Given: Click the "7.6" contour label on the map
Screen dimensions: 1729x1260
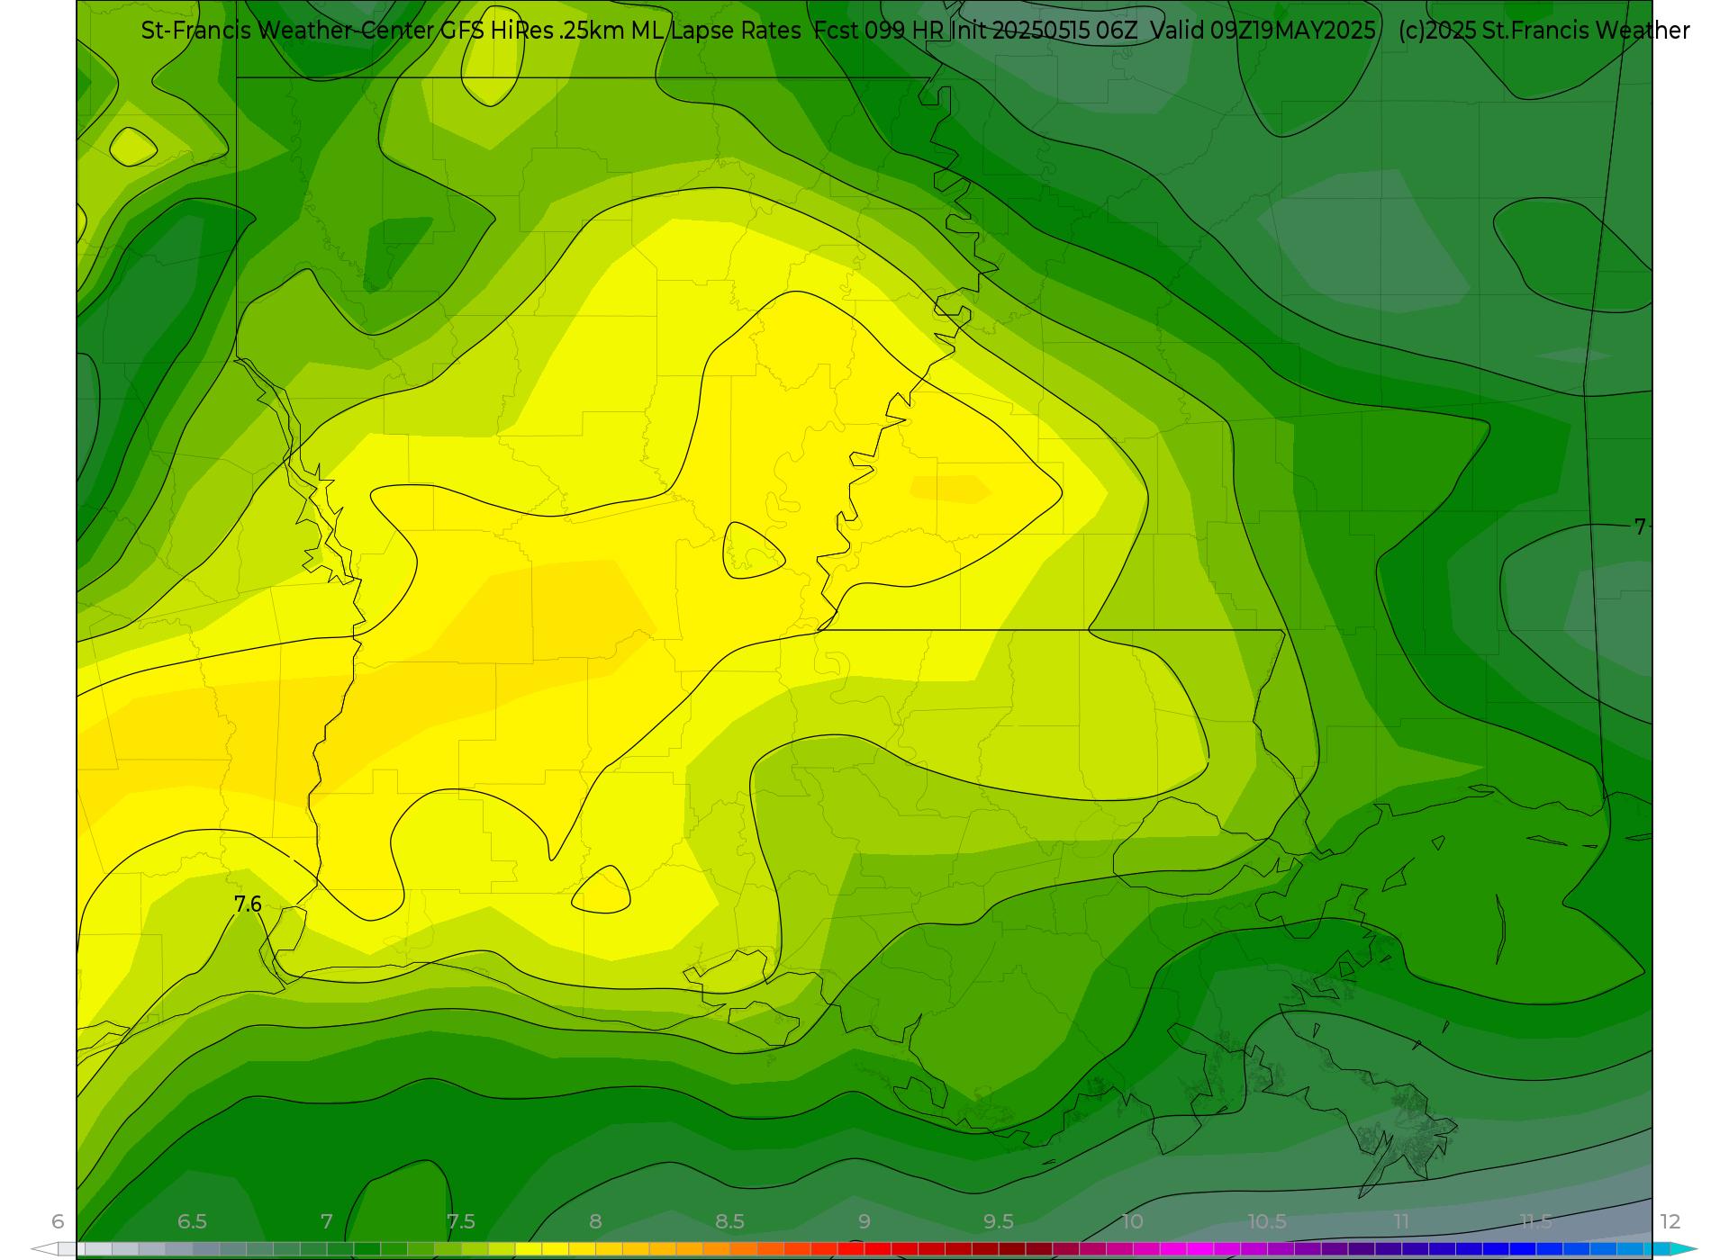Looking at the screenshot, I should click(248, 904).
